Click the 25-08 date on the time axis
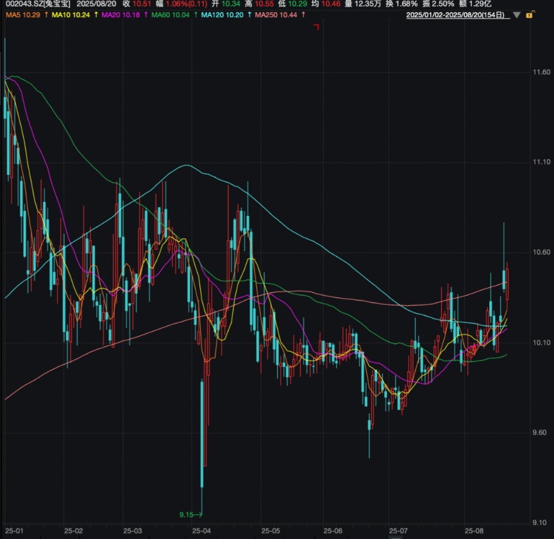Image resolution: width=554 pixels, height=539 pixels. pyautogui.click(x=474, y=531)
